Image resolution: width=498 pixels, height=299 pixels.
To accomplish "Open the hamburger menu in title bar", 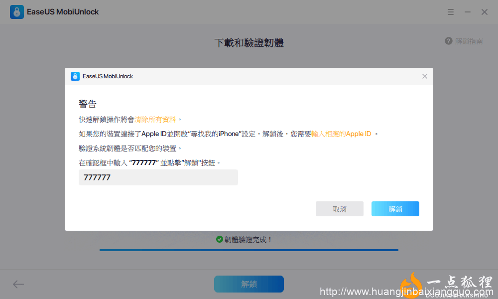I will tap(450, 12).
